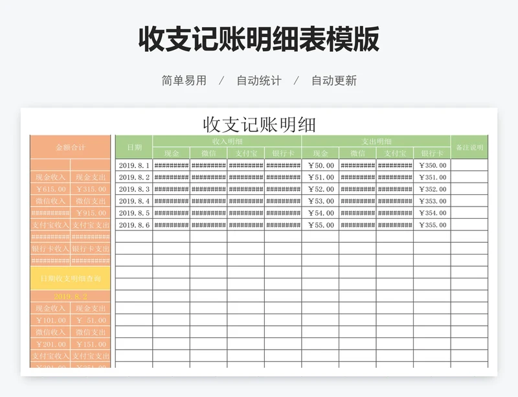Click 现金收入 label above ¥101.00
The width and height of the screenshot is (518, 397).
(51, 308)
